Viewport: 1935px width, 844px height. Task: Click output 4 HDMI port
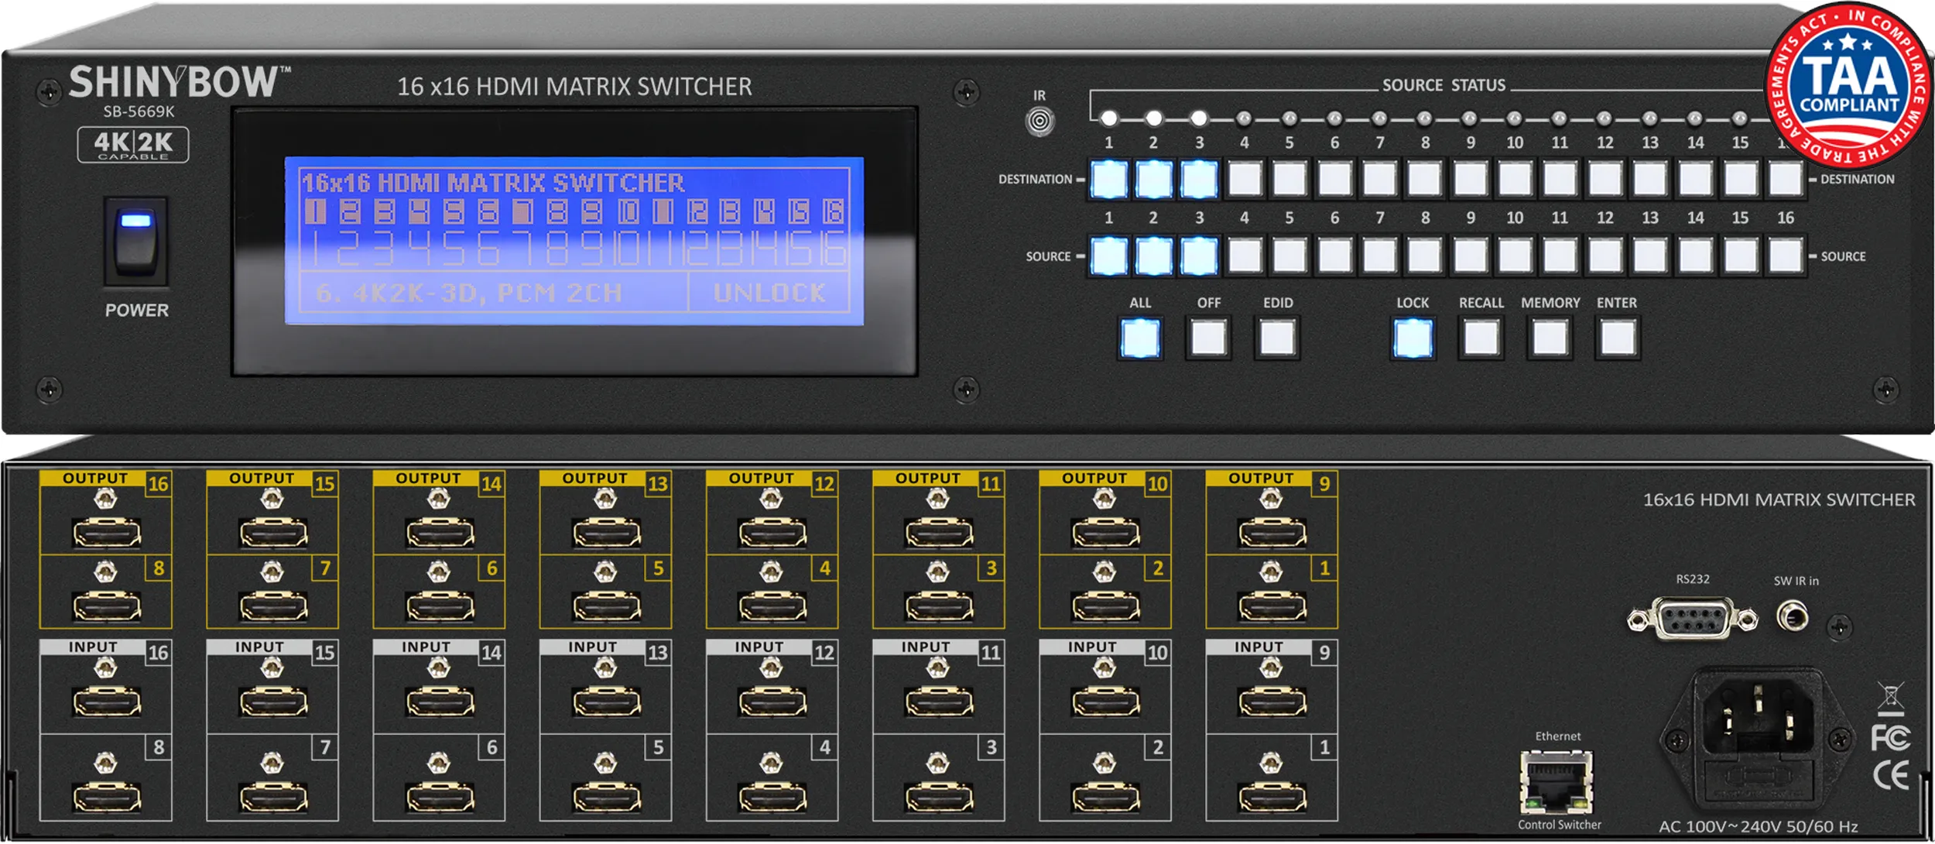pyautogui.click(x=773, y=606)
